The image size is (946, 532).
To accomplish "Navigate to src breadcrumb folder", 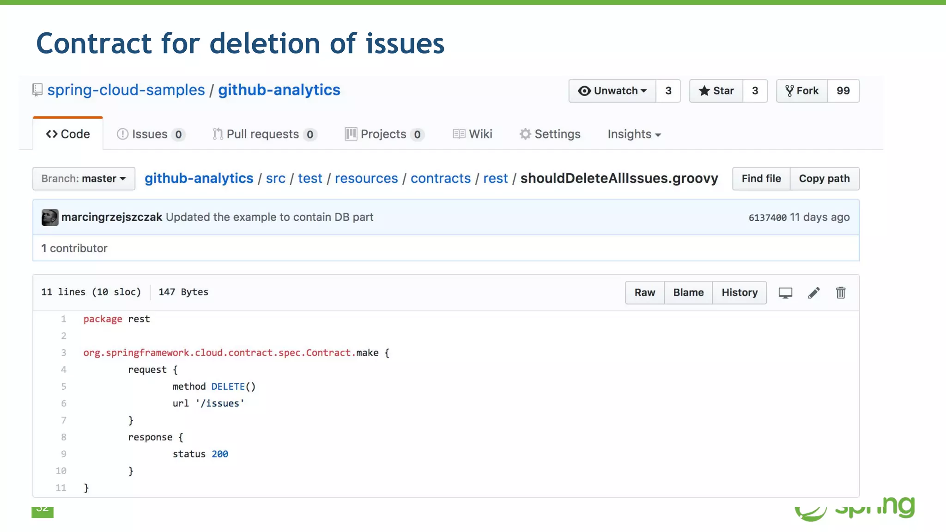I will tap(276, 179).
